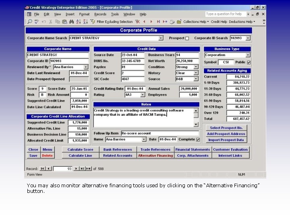
Task: Go to next record using red right arrow
Action: click(x=151, y=22)
